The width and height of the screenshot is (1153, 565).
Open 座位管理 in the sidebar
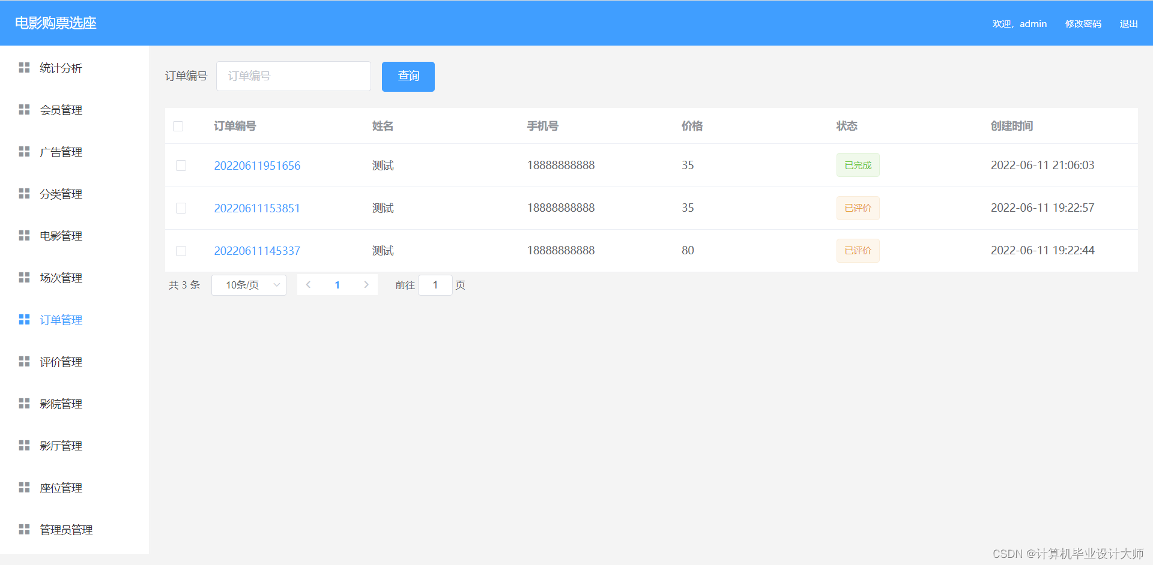click(61, 488)
